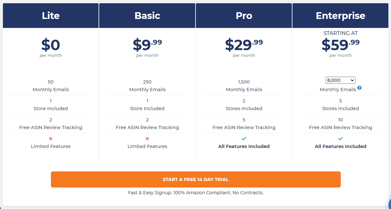Click the green checkmark under Enterprise plan

pyautogui.click(x=340, y=139)
